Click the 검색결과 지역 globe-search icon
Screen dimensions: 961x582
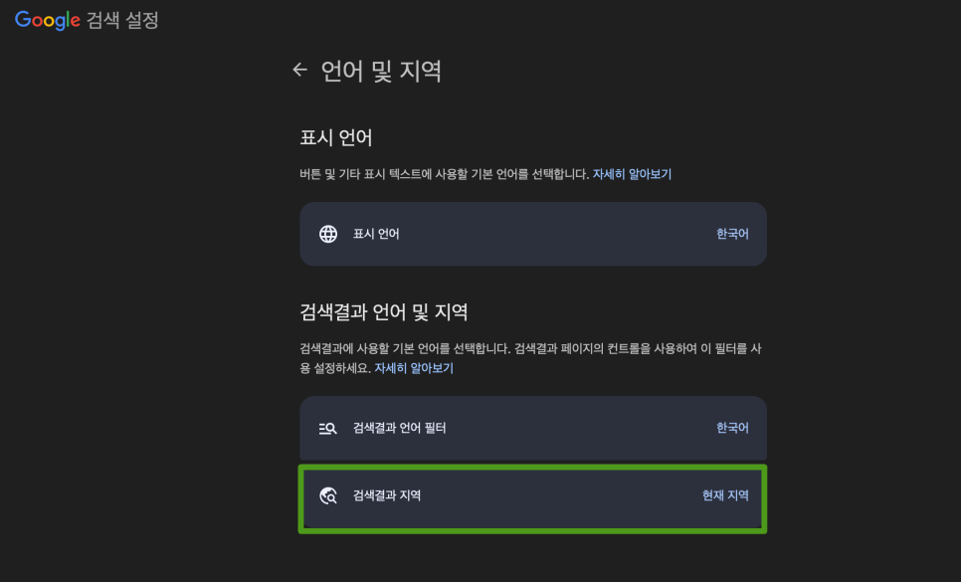tap(328, 495)
